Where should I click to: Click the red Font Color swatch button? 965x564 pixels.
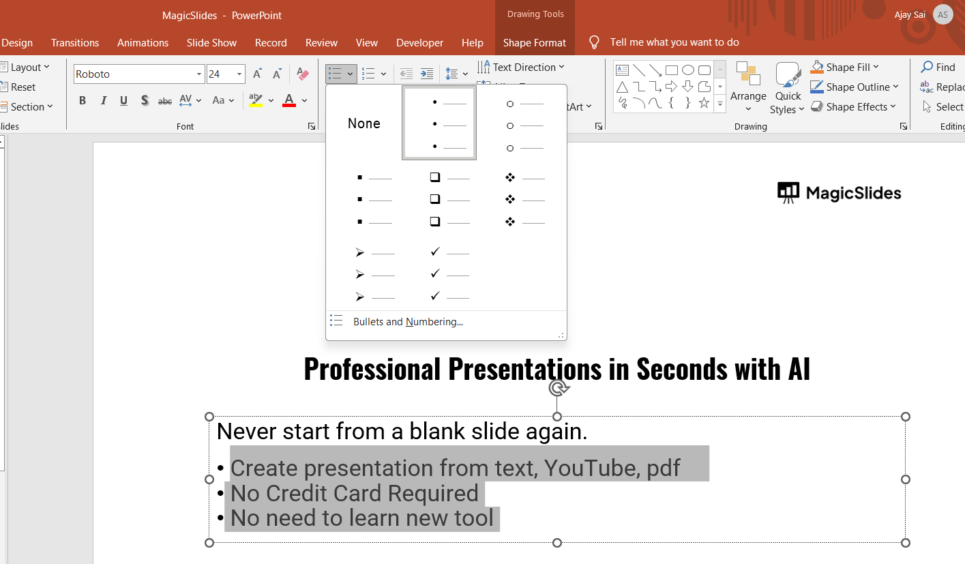pos(289,100)
